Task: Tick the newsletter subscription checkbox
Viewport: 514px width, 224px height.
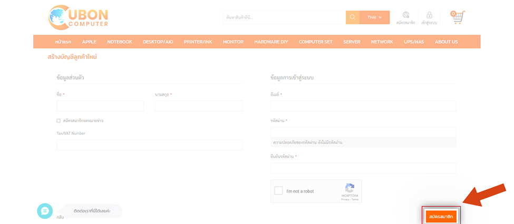Action: click(x=59, y=121)
